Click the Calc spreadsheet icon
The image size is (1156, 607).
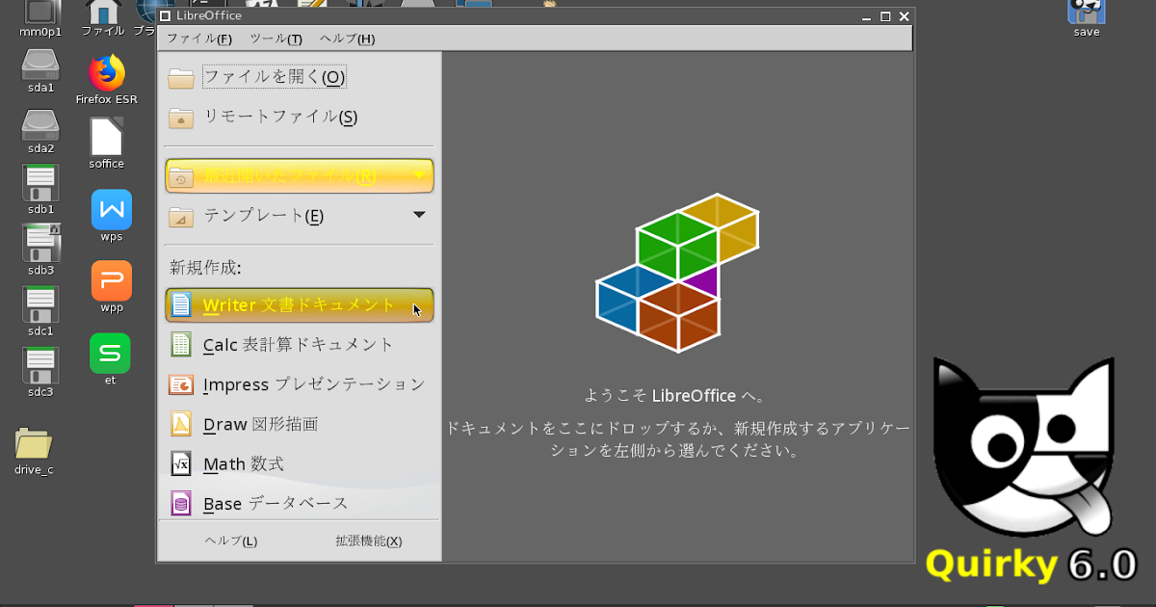click(x=180, y=345)
